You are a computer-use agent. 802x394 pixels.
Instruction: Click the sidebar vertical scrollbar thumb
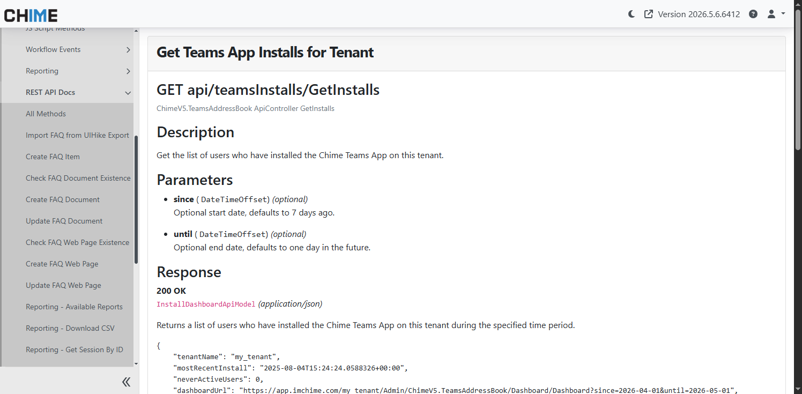136,199
